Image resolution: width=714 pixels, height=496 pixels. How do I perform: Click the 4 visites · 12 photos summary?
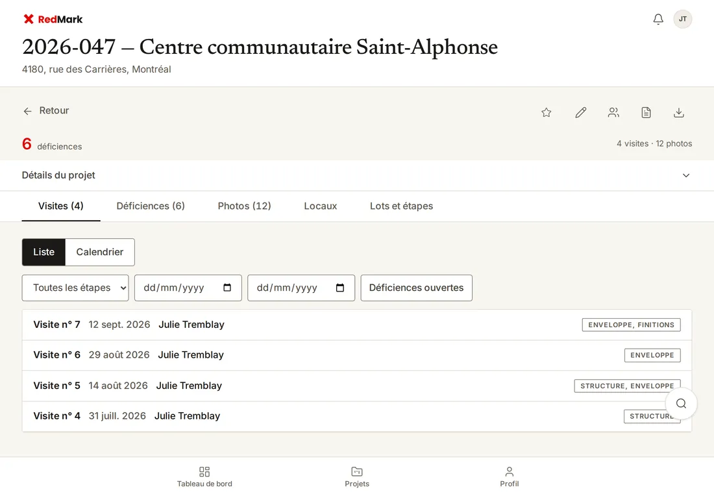tap(654, 143)
